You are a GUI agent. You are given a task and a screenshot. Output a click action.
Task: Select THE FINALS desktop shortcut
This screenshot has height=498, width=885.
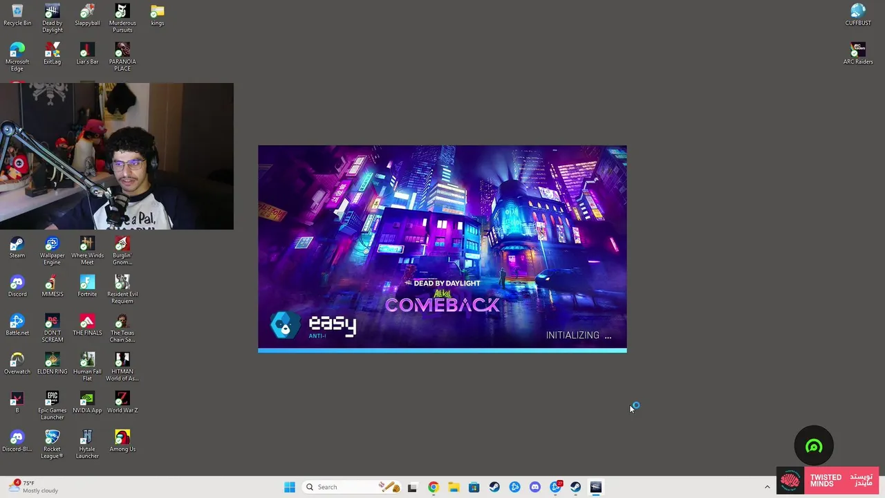pyautogui.click(x=87, y=325)
